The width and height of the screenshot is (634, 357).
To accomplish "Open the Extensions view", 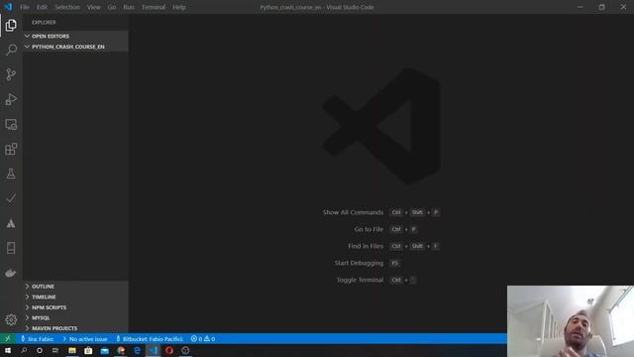I will [11, 149].
